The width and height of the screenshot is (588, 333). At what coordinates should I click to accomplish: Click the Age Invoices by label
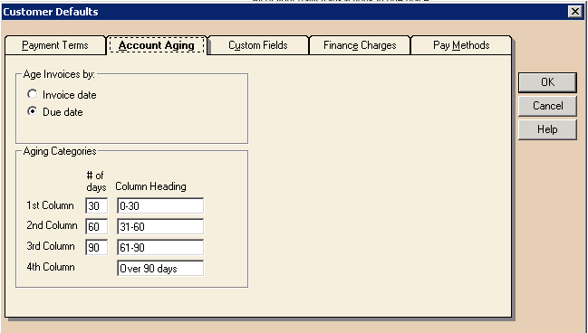tap(59, 74)
